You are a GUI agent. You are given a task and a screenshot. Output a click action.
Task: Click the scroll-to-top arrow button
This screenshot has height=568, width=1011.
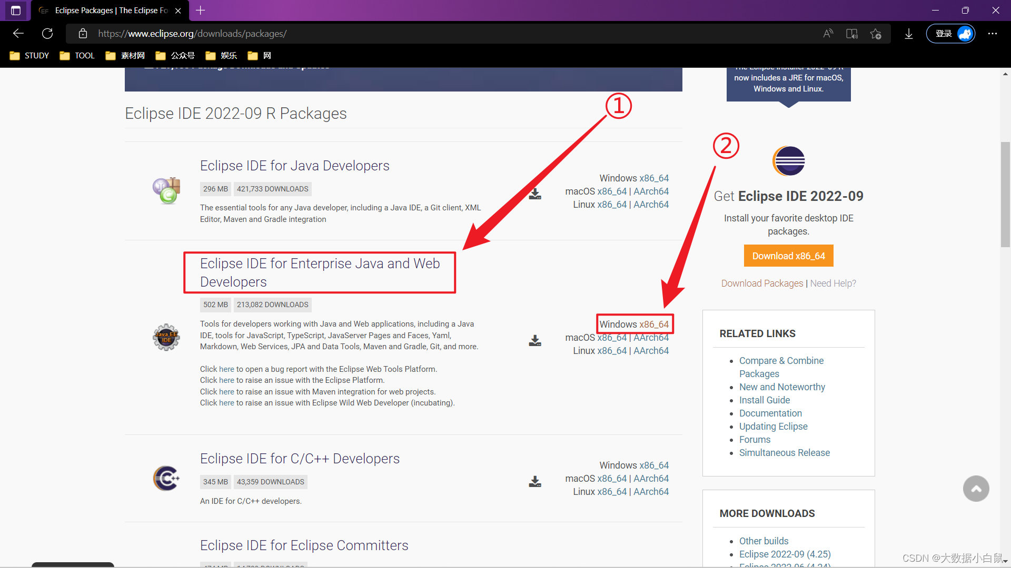click(x=976, y=489)
